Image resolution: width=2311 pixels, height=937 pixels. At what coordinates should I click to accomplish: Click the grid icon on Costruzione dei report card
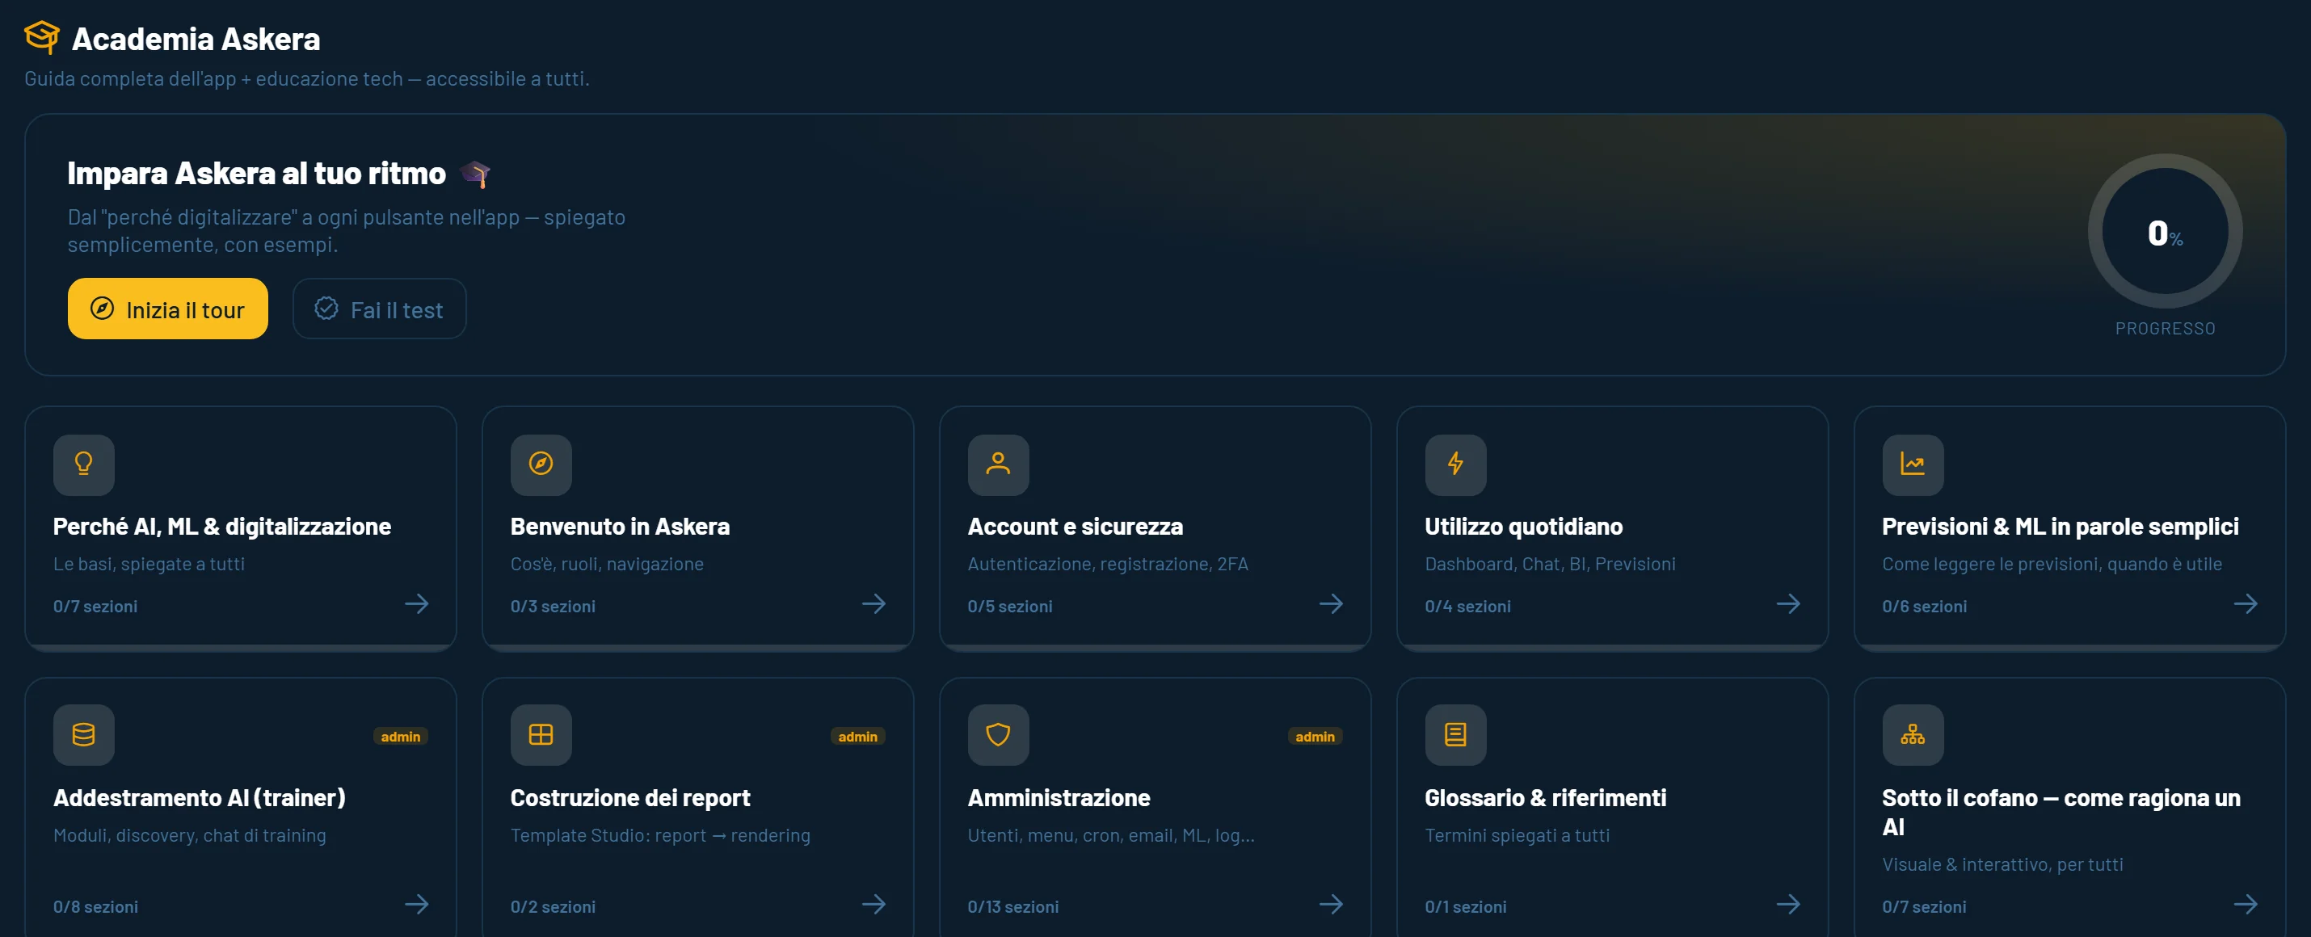click(541, 735)
